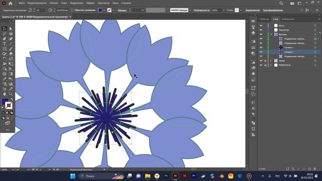Click the stroke swatch in tools panel

[x=9, y=106]
